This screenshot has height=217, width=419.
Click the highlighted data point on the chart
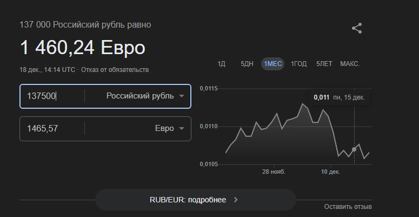click(354, 149)
